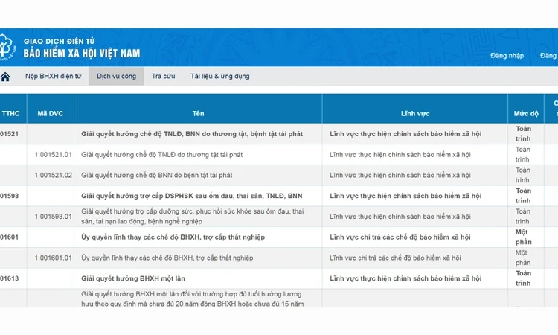This screenshot has height=335, width=558.
Task: Click Toàn trình level in 1.001521.02 row
Action: tap(523, 175)
